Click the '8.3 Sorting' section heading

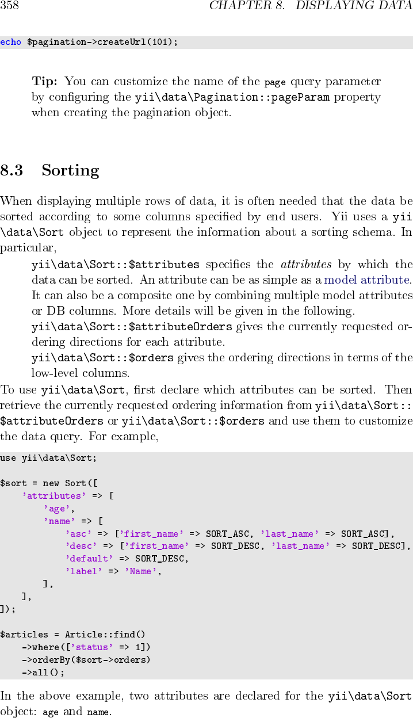coord(49,170)
